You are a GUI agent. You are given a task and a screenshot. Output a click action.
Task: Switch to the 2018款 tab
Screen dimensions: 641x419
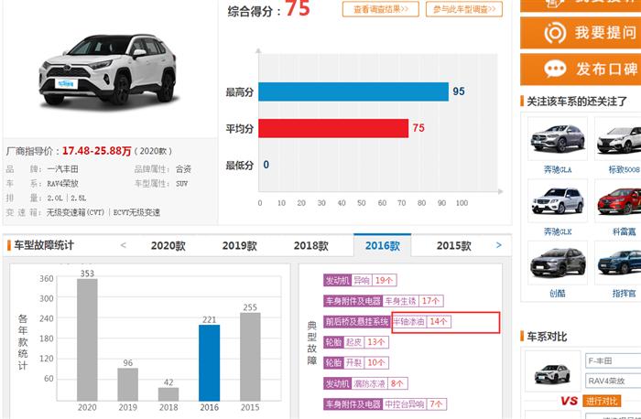click(310, 246)
